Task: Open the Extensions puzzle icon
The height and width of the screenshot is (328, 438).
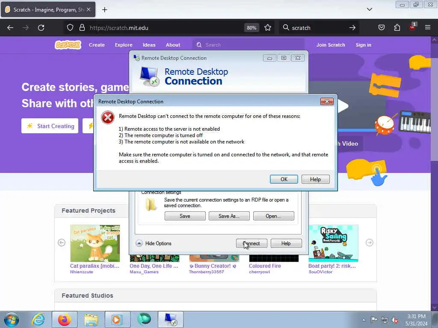Action: click(397, 27)
